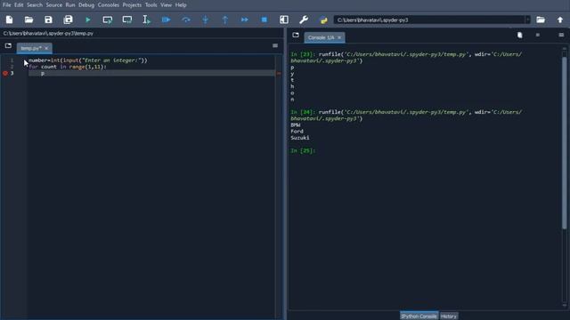This screenshot has width=570, height=320.
Task: Close the temp.py tab
Action: (46, 48)
